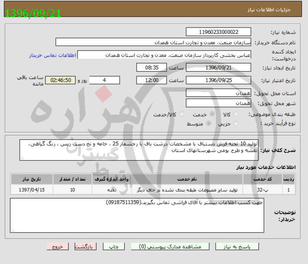Click the کد خدمت column header
Viewport: 308px width, 264px height.
pos(263,179)
